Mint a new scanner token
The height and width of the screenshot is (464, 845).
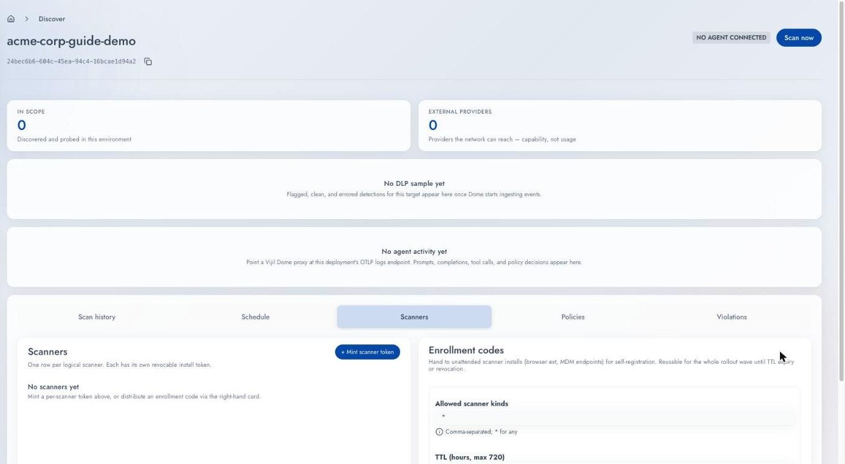367,352
